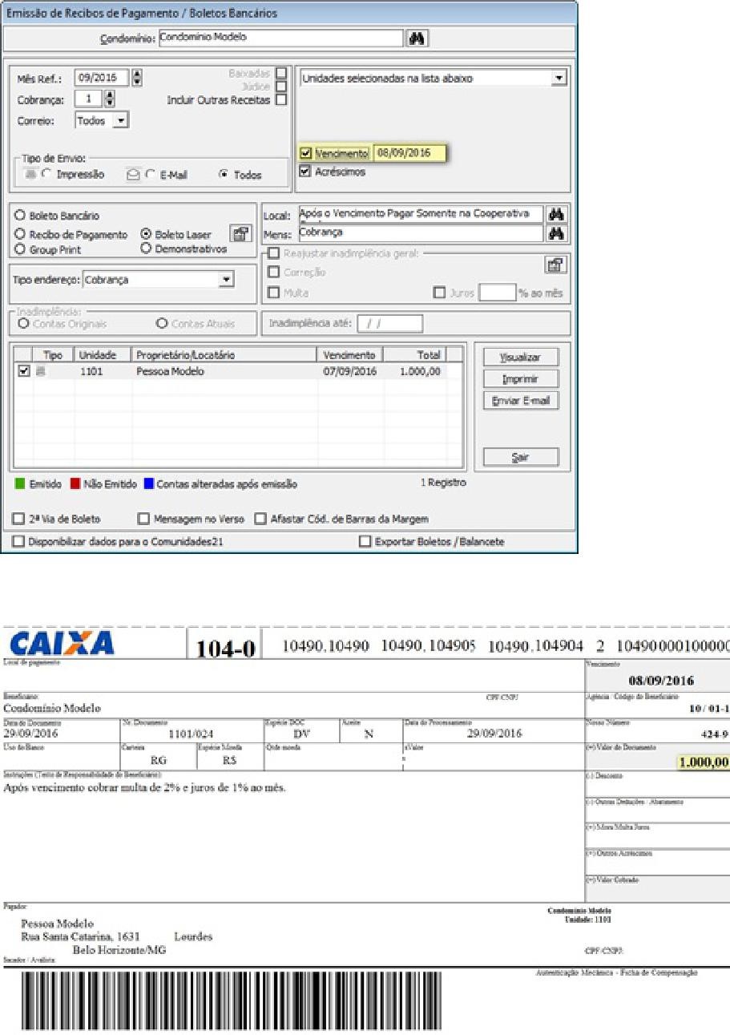Viewport: 730px width, 1035px height.
Task: Toggle Júdice checkbox
Action: point(280,87)
